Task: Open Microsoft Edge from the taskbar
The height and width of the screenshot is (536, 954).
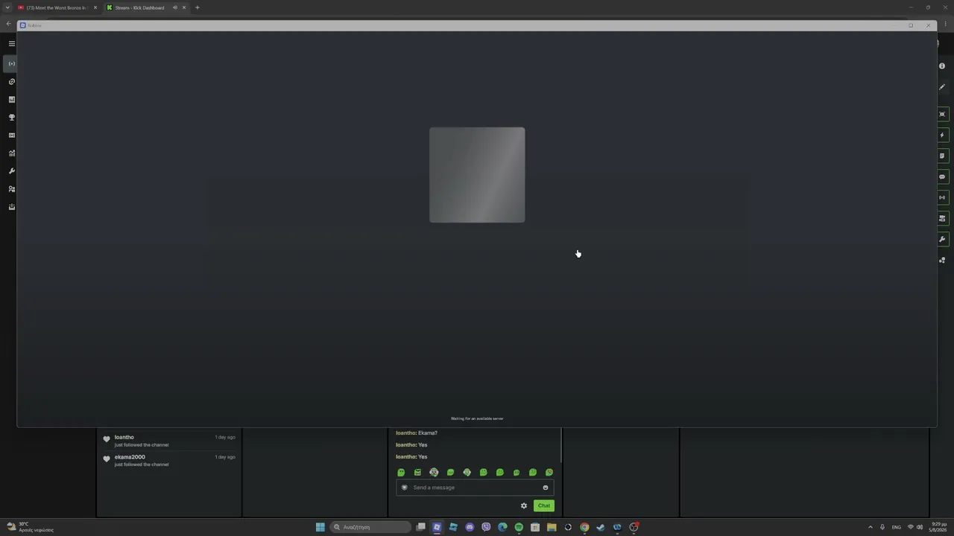Action: (x=502, y=527)
